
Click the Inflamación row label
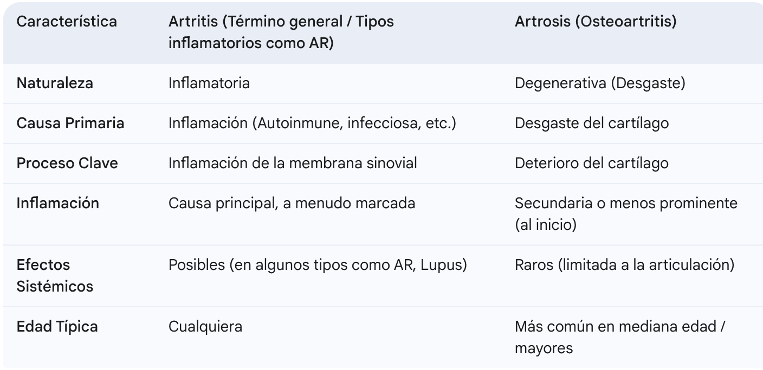pos(58,203)
